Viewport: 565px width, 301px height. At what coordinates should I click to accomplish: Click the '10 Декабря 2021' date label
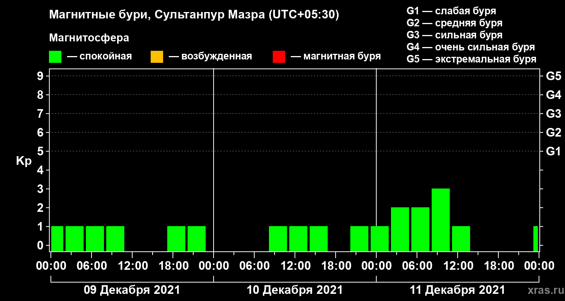point(295,290)
